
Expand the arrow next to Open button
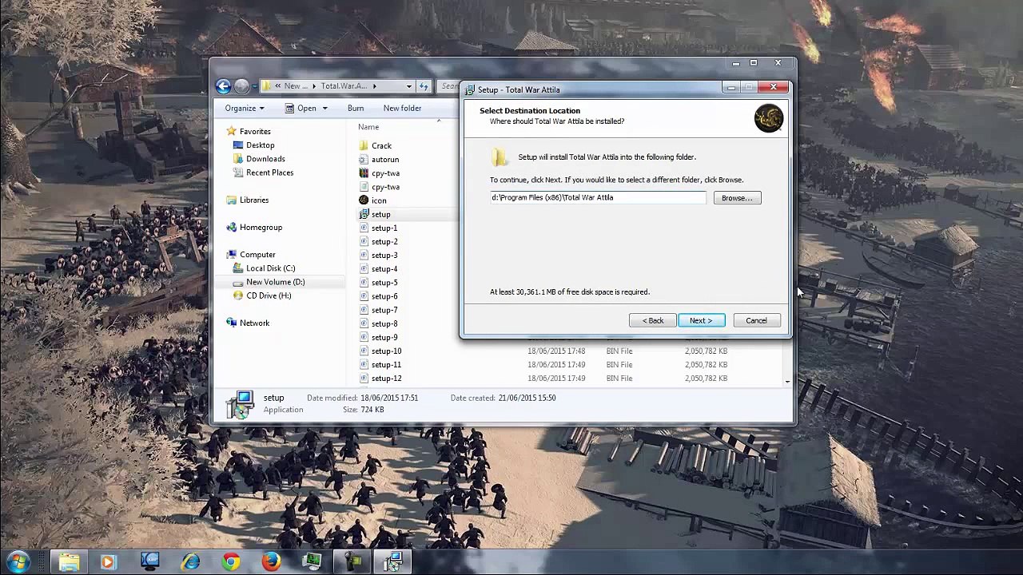(x=324, y=108)
